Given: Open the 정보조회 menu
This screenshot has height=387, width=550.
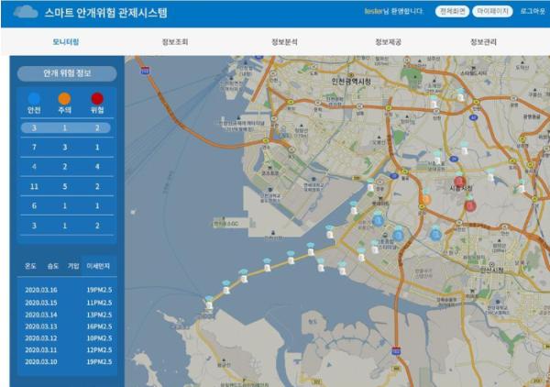Looking at the screenshot, I should (174, 42).
